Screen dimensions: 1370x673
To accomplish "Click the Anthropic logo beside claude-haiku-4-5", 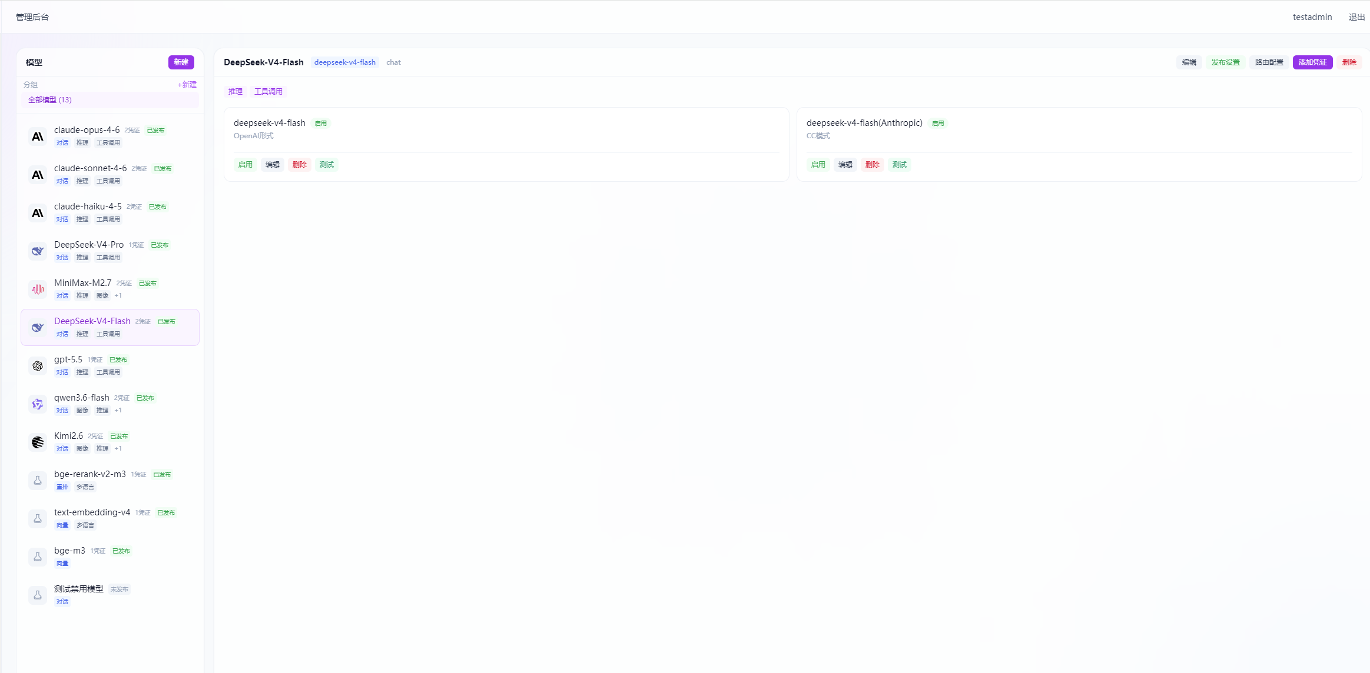I will click(x=38, y=213).
